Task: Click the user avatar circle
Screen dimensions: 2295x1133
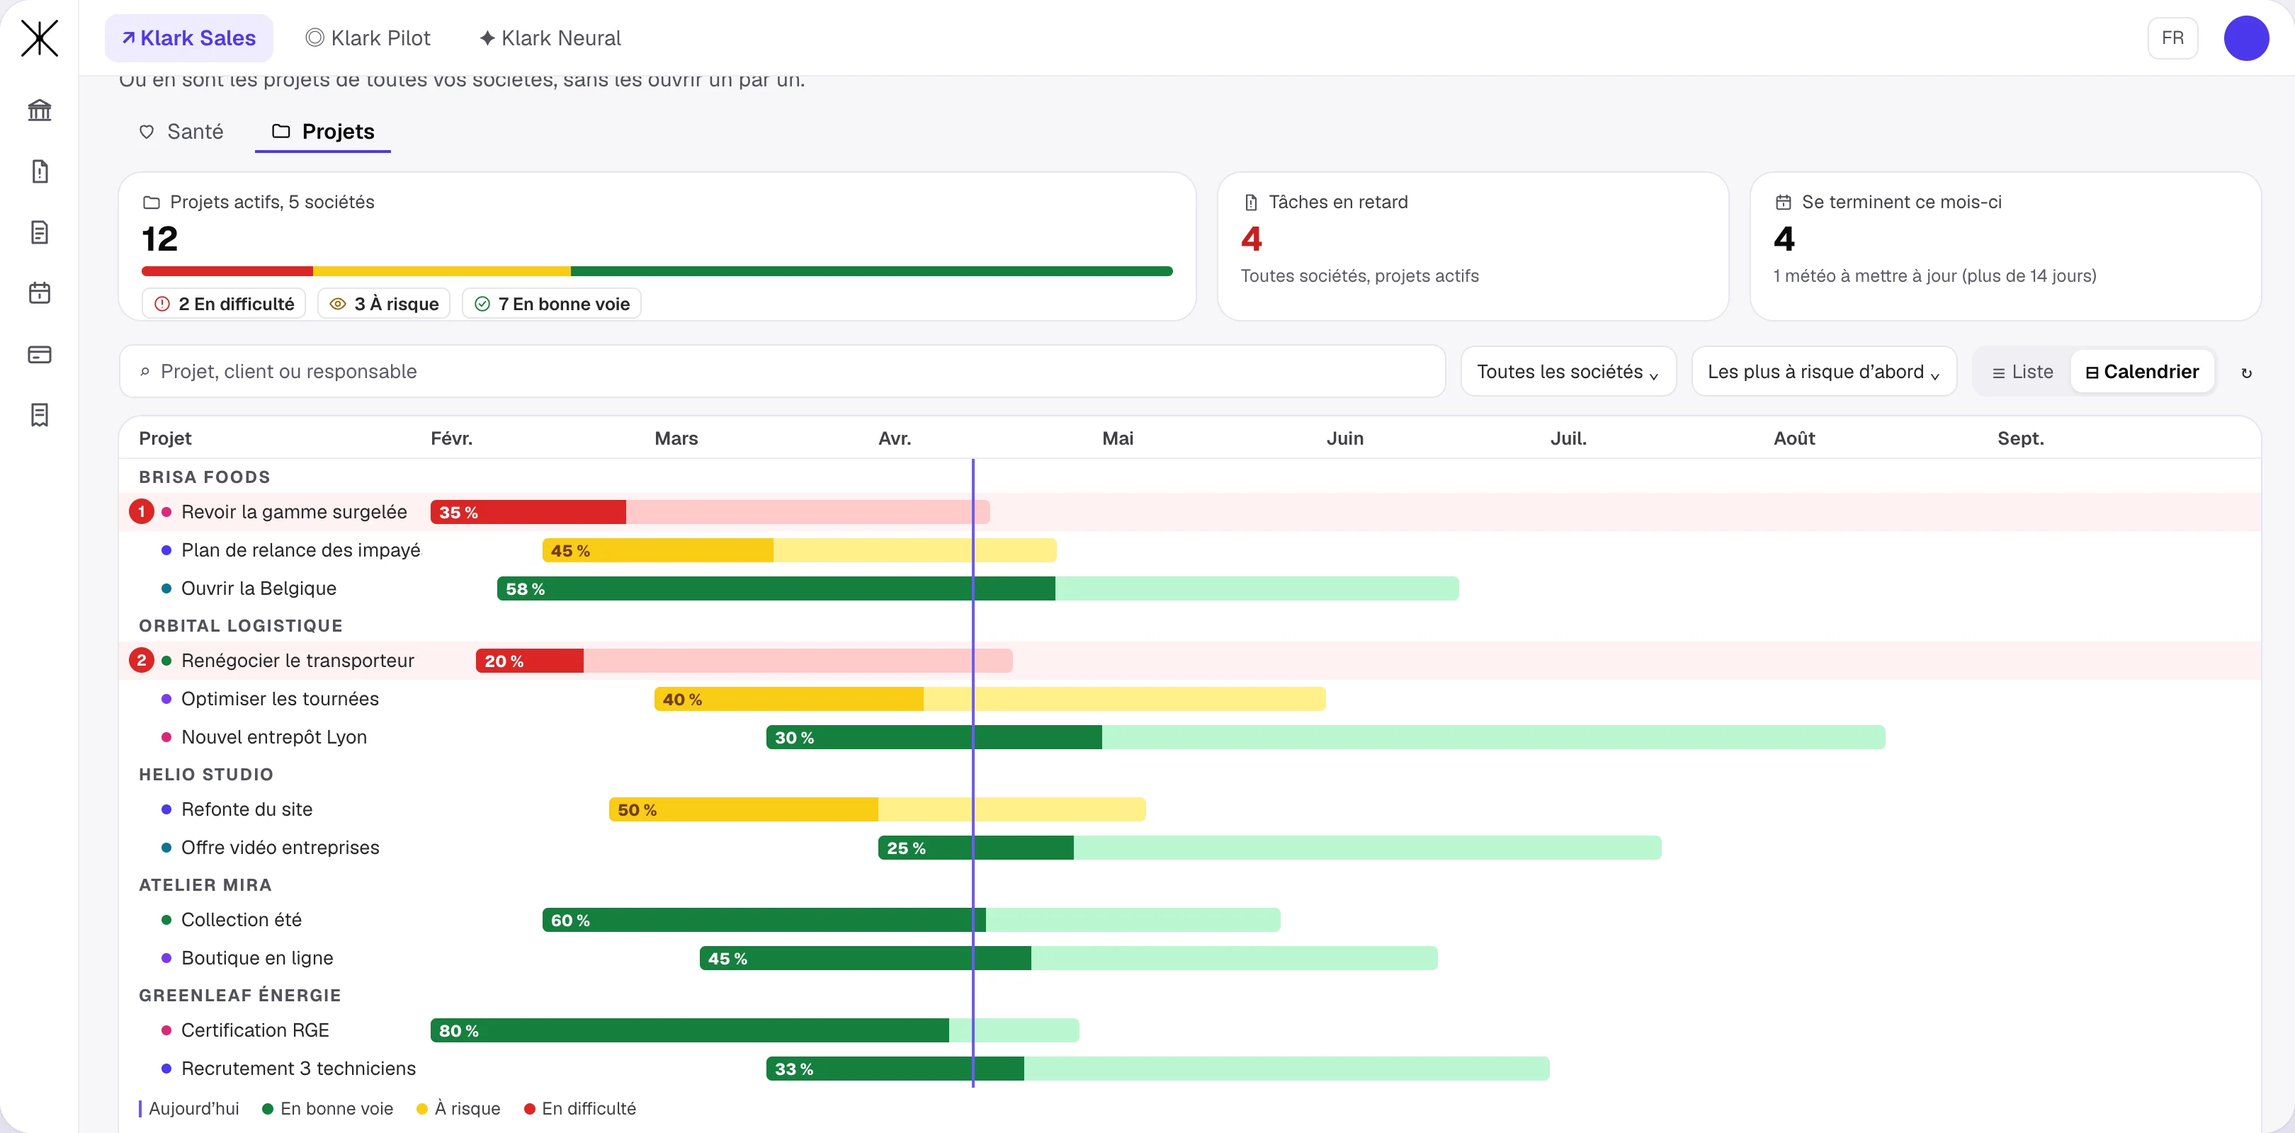Action: coord(2245,38)
